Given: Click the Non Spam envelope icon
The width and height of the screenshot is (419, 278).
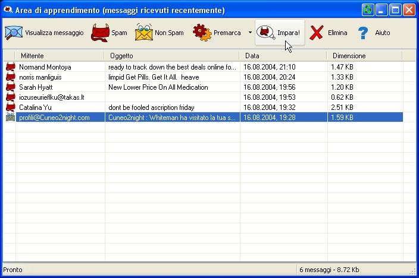Looking at the screenshot, I should tap(143, 33).
